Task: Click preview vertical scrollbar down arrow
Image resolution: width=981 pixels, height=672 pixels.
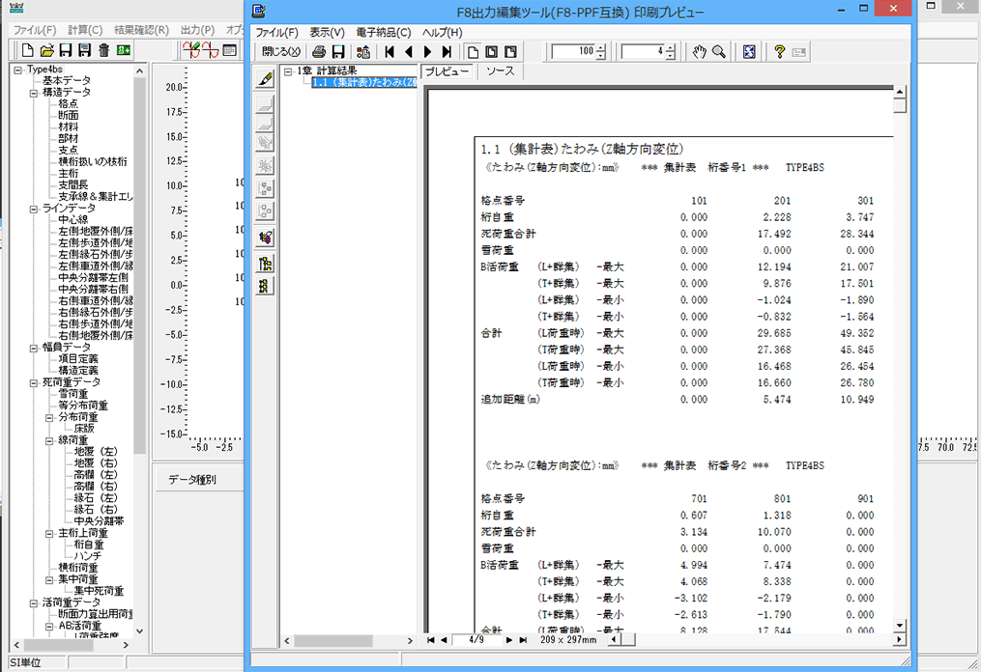Action: pos(900,625)
